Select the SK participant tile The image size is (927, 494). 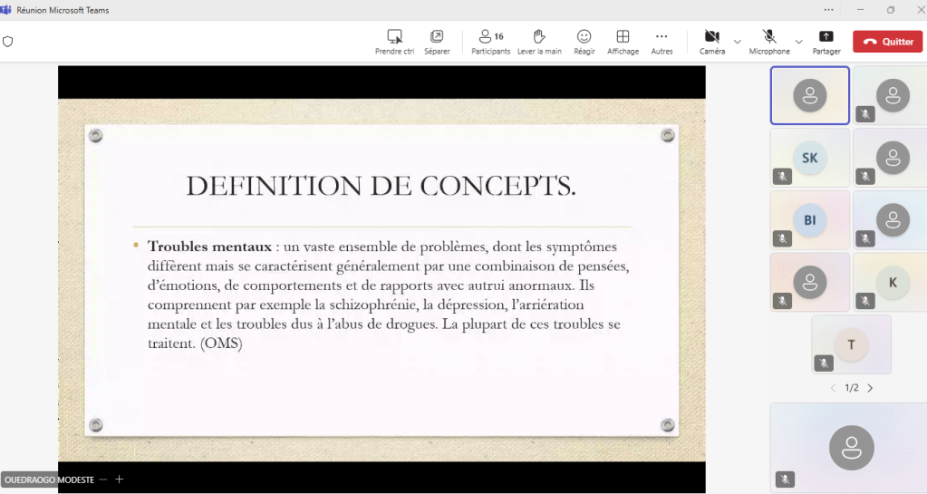click(x=809, y=158)
